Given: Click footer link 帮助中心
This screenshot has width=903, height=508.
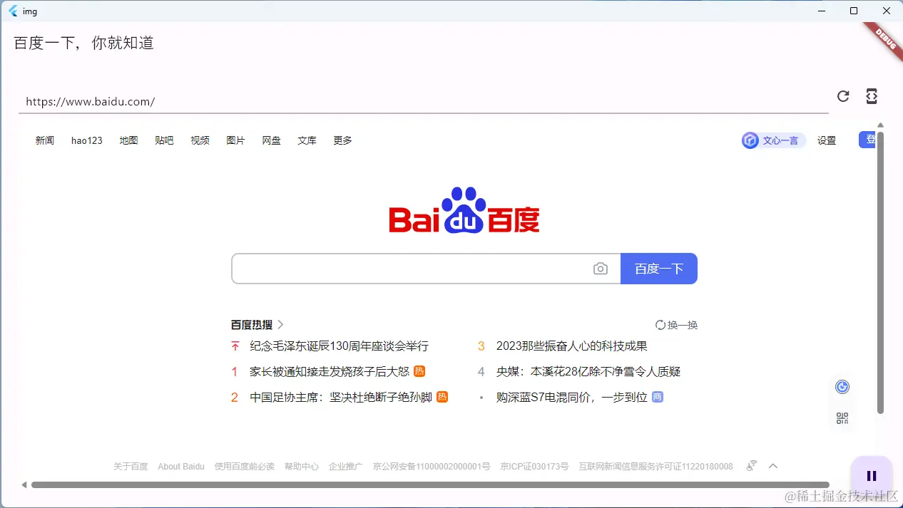Looking at the screenshot, I should pos(302,467).
